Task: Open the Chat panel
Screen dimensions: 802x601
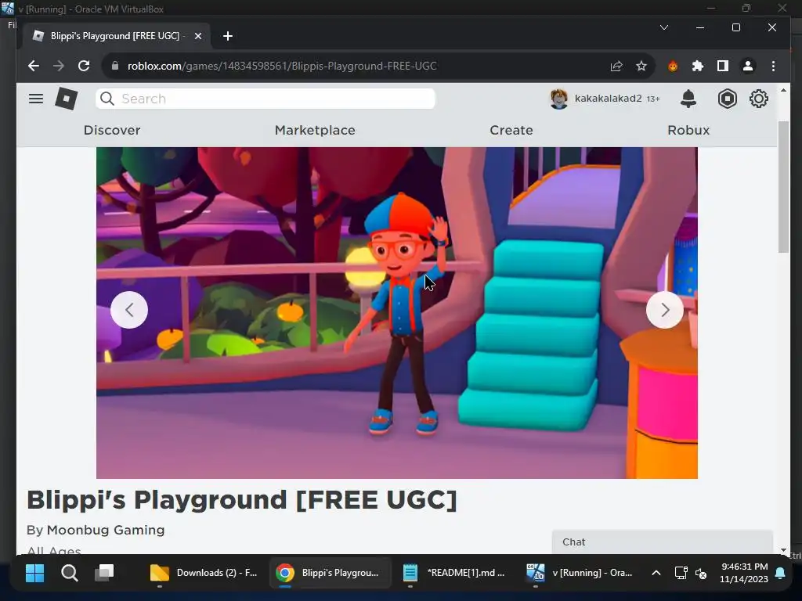Action: [663, 542]
